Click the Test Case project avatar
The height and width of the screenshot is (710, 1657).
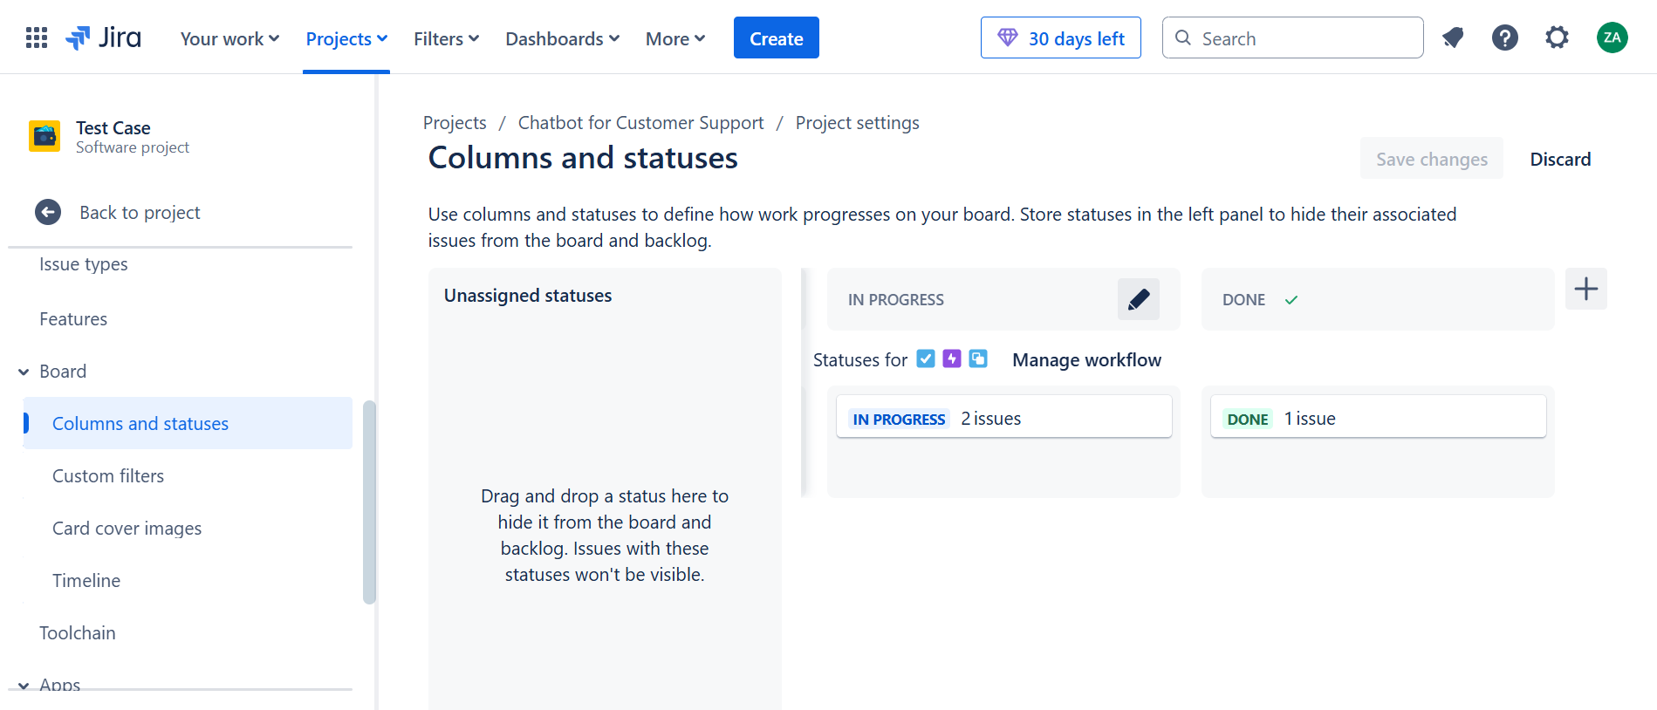point(45,136)
